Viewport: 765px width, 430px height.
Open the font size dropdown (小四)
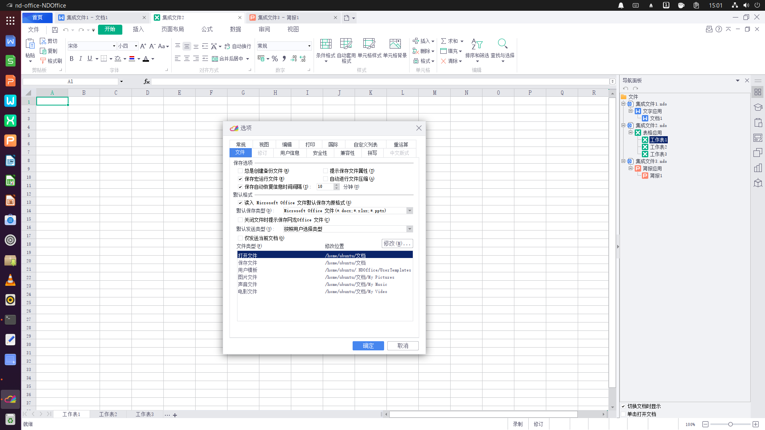coord(136,46)
